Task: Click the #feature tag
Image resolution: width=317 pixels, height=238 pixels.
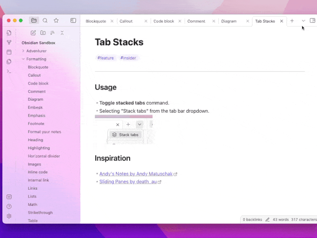Action: (105, 58)
